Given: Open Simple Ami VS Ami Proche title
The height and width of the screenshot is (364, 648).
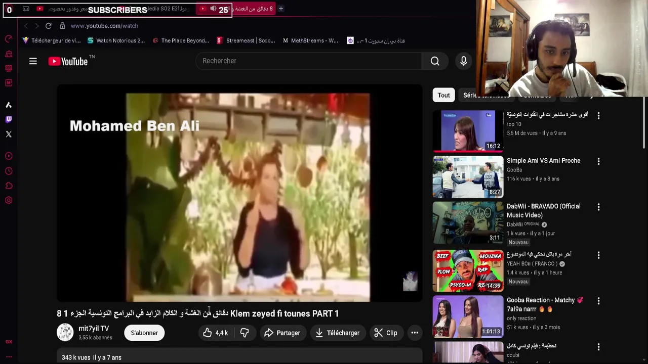Looking at the screenshot, I should [x=544, y=161].
